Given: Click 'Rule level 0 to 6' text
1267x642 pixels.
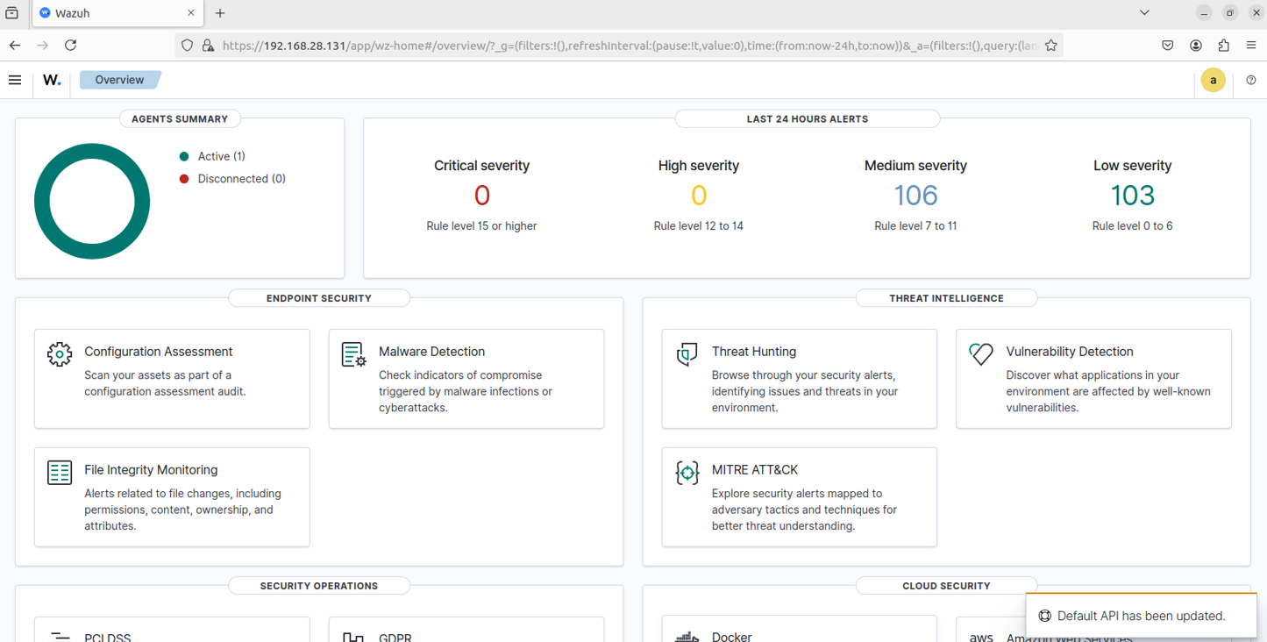Looking at the screenshot, I should click(x=1132, y=226).
